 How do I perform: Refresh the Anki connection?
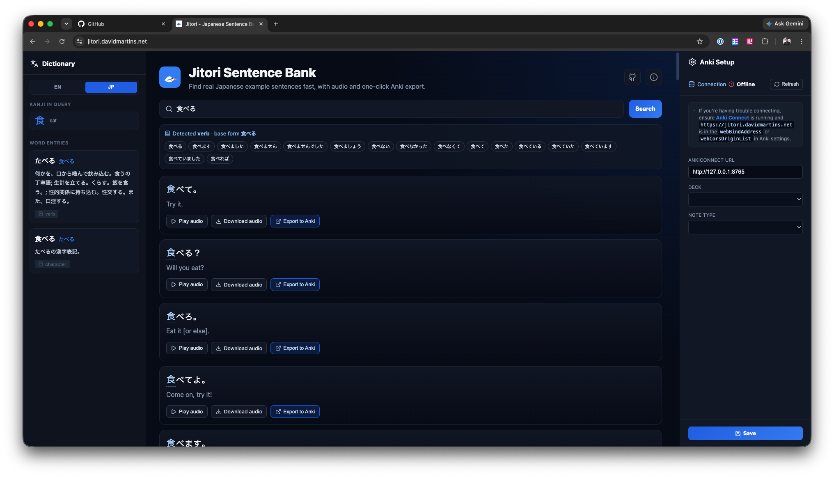pyautogui.click(x=786, y=84)
